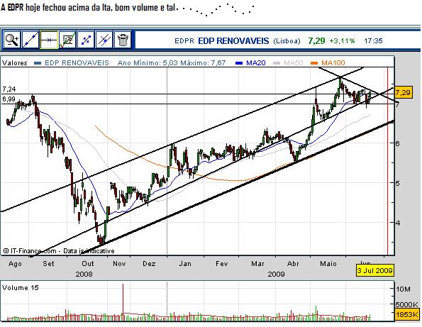Click the price axis label 5

398,183
